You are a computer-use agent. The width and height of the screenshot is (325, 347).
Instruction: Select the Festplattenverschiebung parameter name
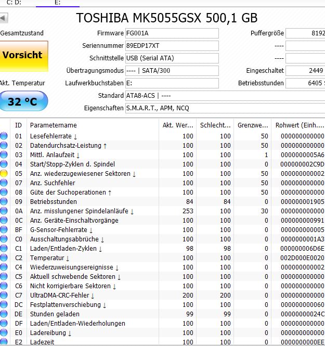coord(68,304)
